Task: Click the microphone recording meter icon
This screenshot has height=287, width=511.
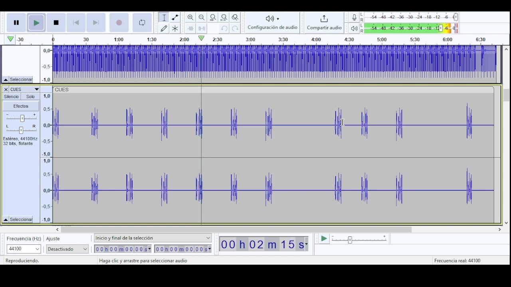Action: [354, 17]
